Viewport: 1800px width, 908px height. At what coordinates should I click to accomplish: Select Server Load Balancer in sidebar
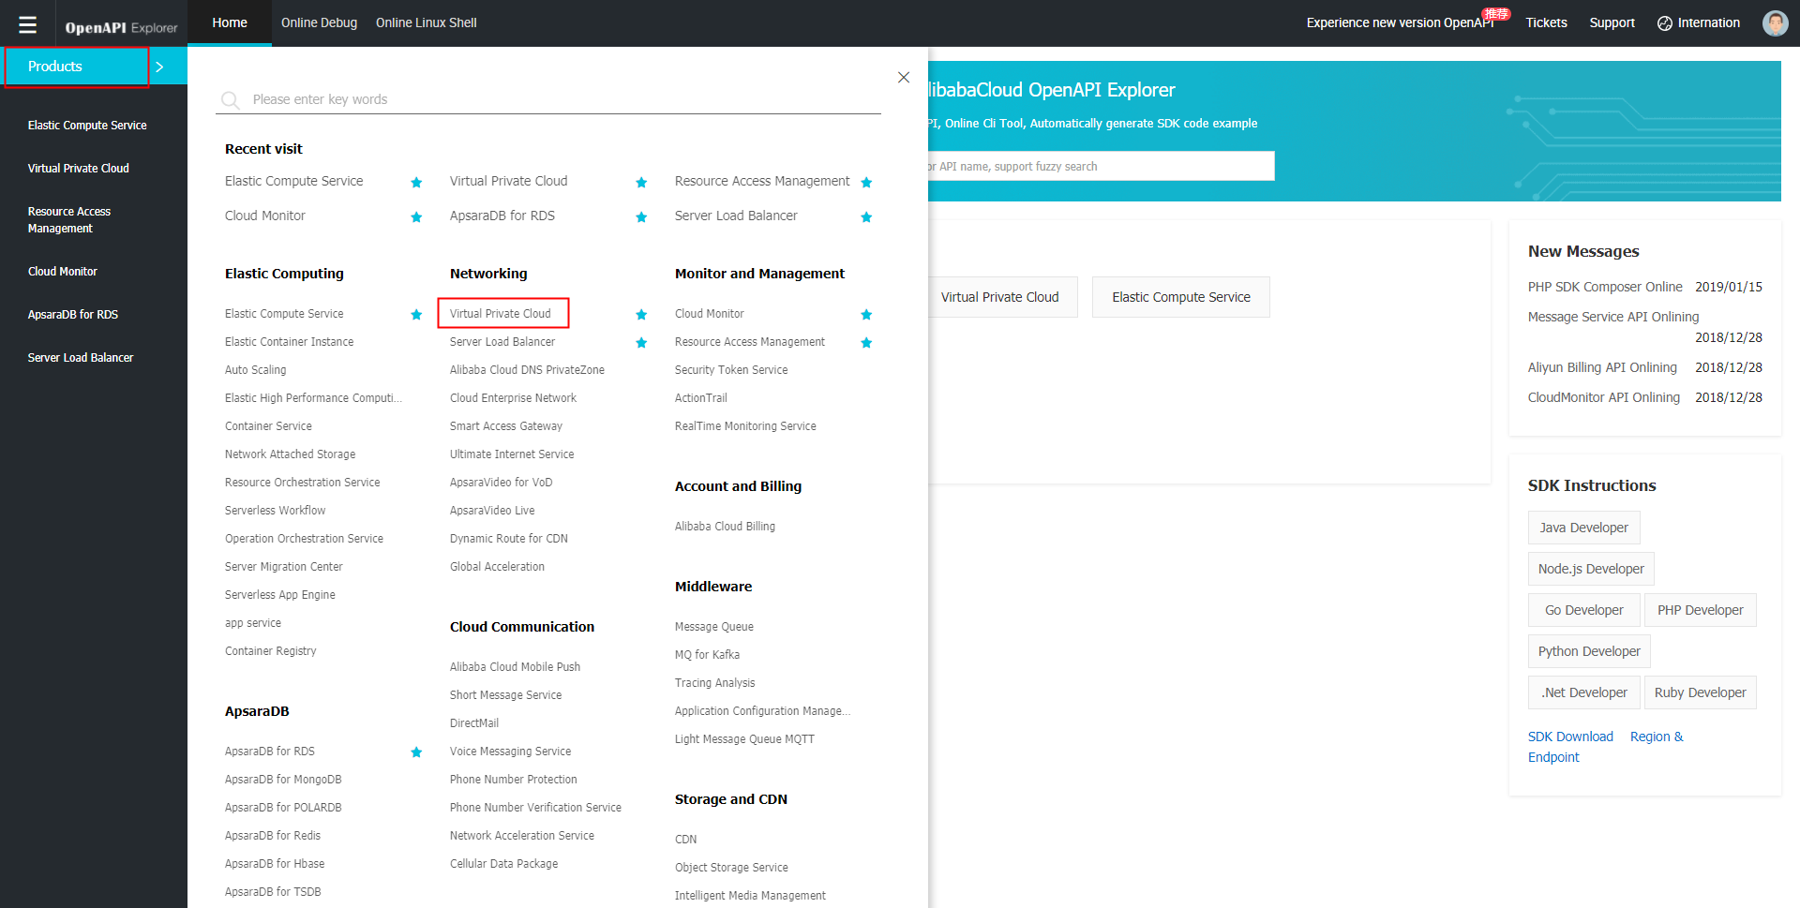[81, 358]
